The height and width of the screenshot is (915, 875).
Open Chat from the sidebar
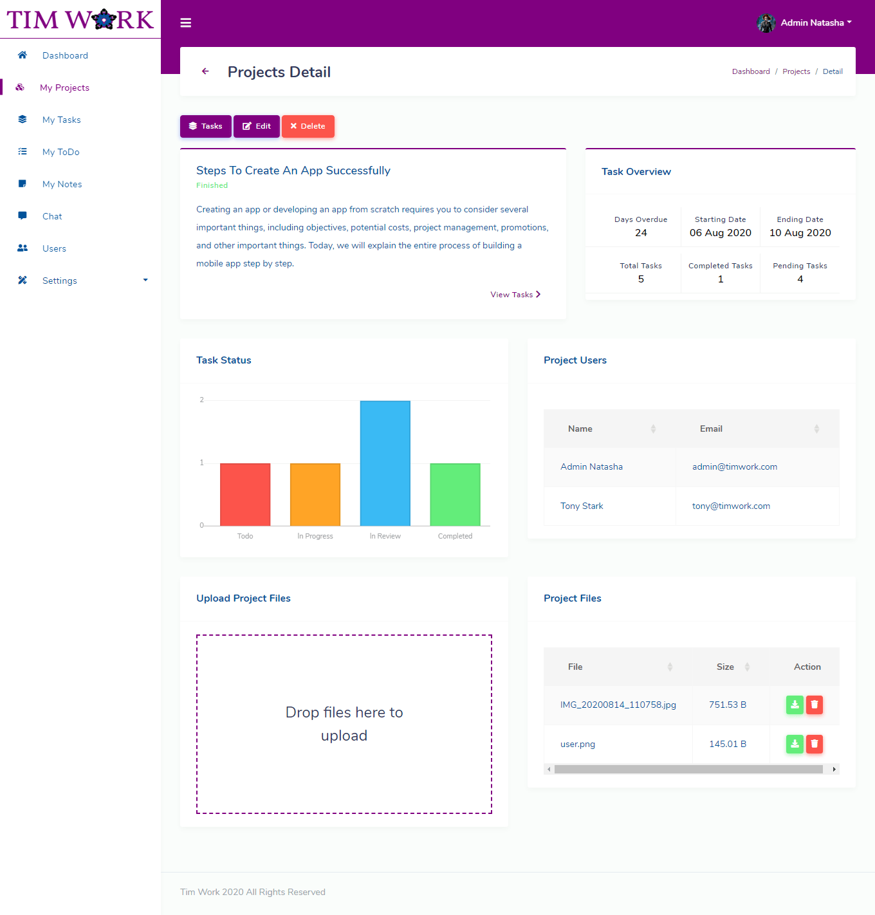(52, 216)
